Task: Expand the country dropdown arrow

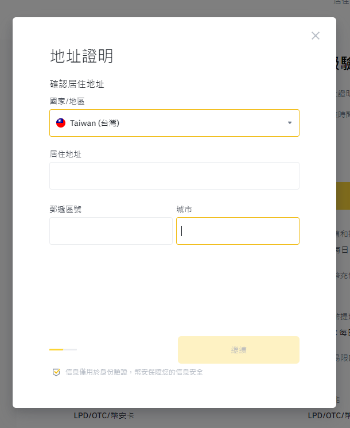Action: tap(290, 123)
